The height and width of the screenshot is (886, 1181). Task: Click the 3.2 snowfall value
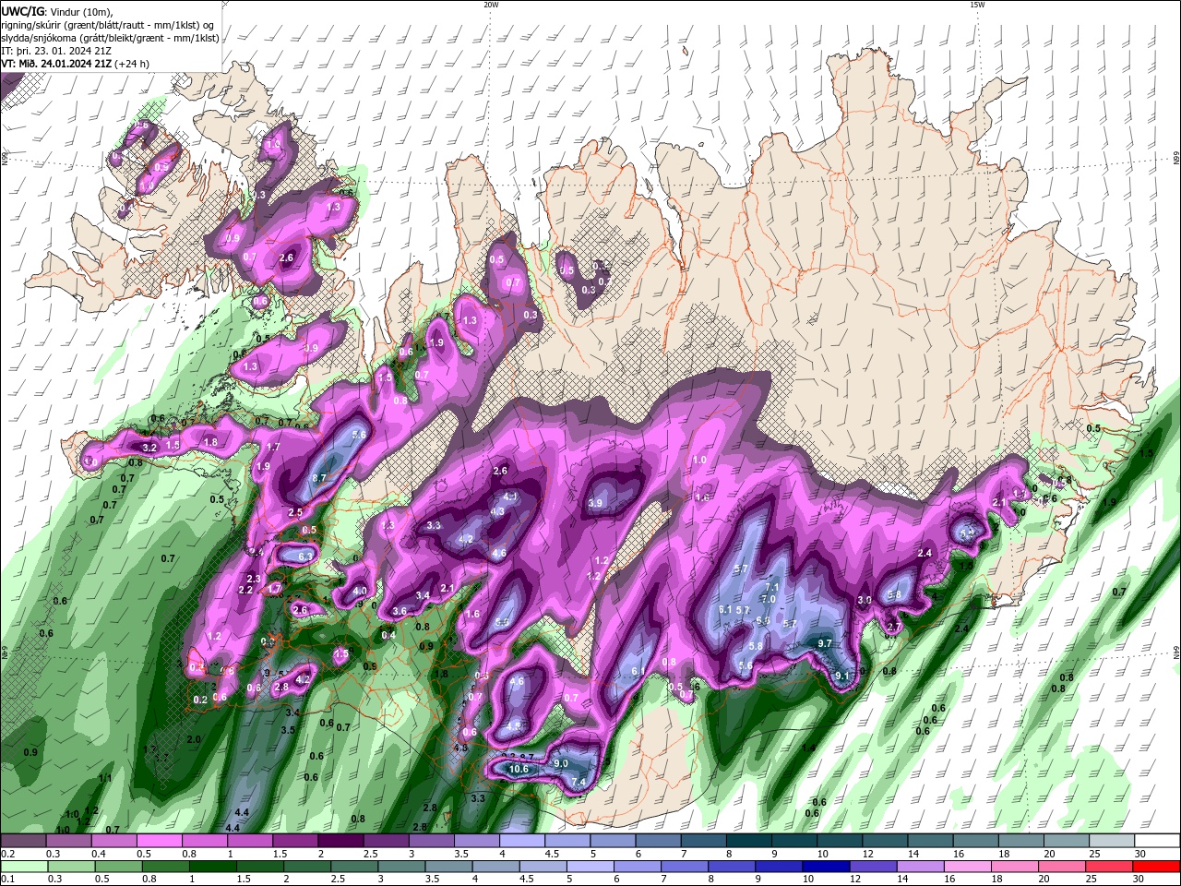point(150,447)
